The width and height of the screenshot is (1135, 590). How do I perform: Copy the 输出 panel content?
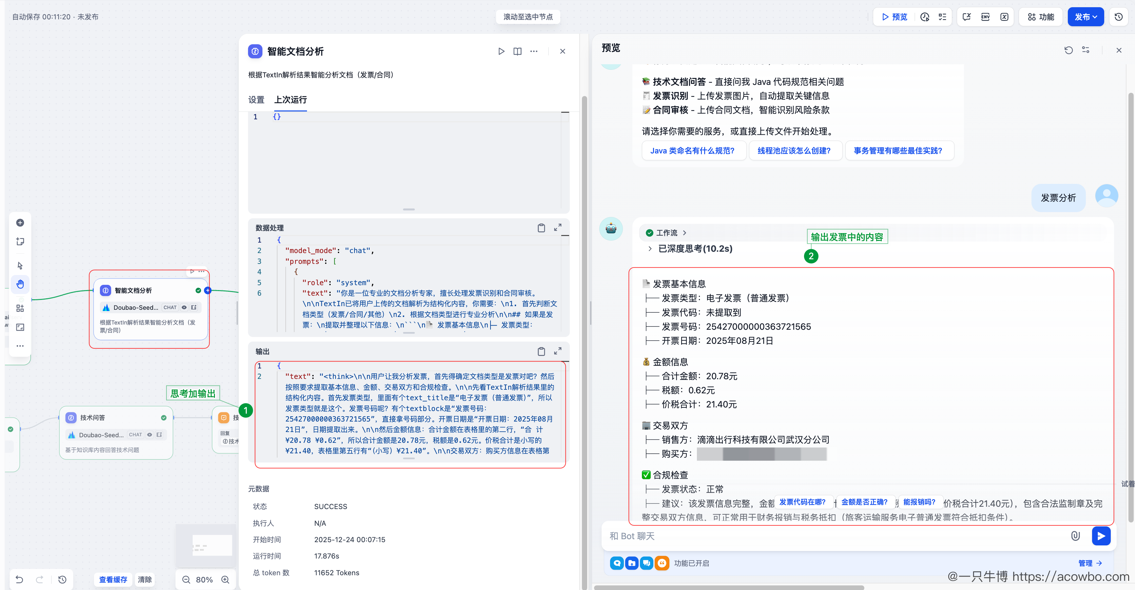click(541, 351)
